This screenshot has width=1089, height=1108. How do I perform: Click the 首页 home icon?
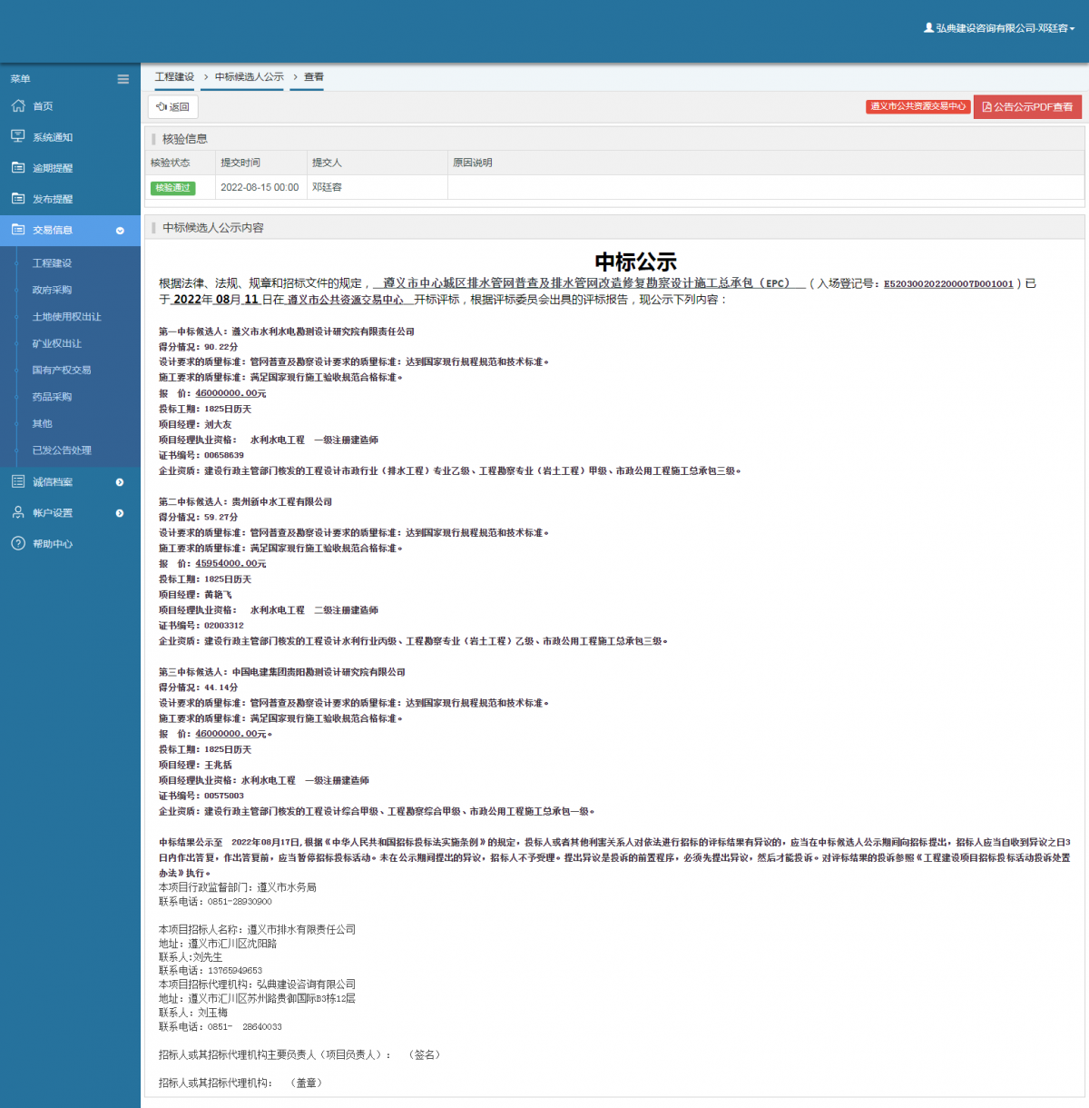(x=18, y=105)
